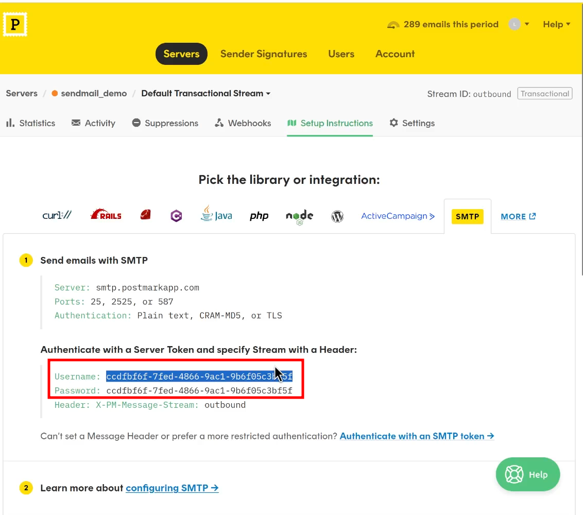
Task: Click the Settings gear icon
Action: (x=394, y=123)
